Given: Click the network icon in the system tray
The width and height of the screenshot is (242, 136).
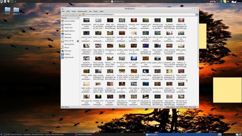Looking at the screenshot, I should [214, 2].
